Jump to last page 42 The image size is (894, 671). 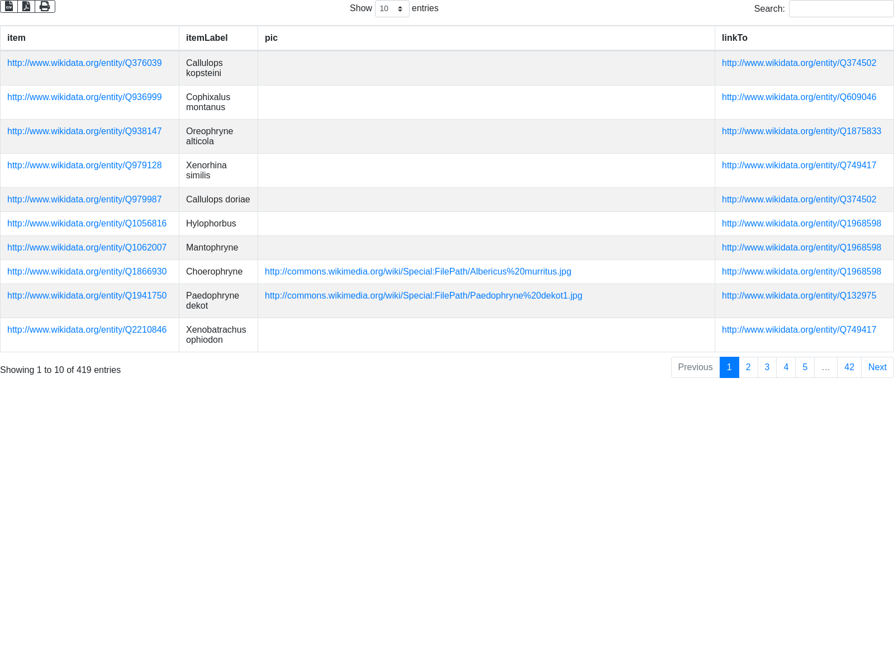[849, 367]
